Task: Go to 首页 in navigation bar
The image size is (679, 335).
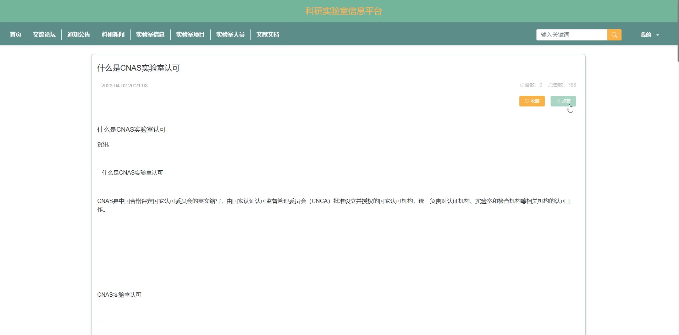Action: coord(16,34)
